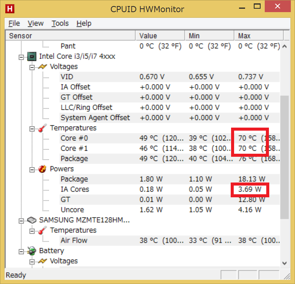The image size is (295, 284).
Task: Select the Package power row
Action: pyautogui.click(x=170, y=179)
